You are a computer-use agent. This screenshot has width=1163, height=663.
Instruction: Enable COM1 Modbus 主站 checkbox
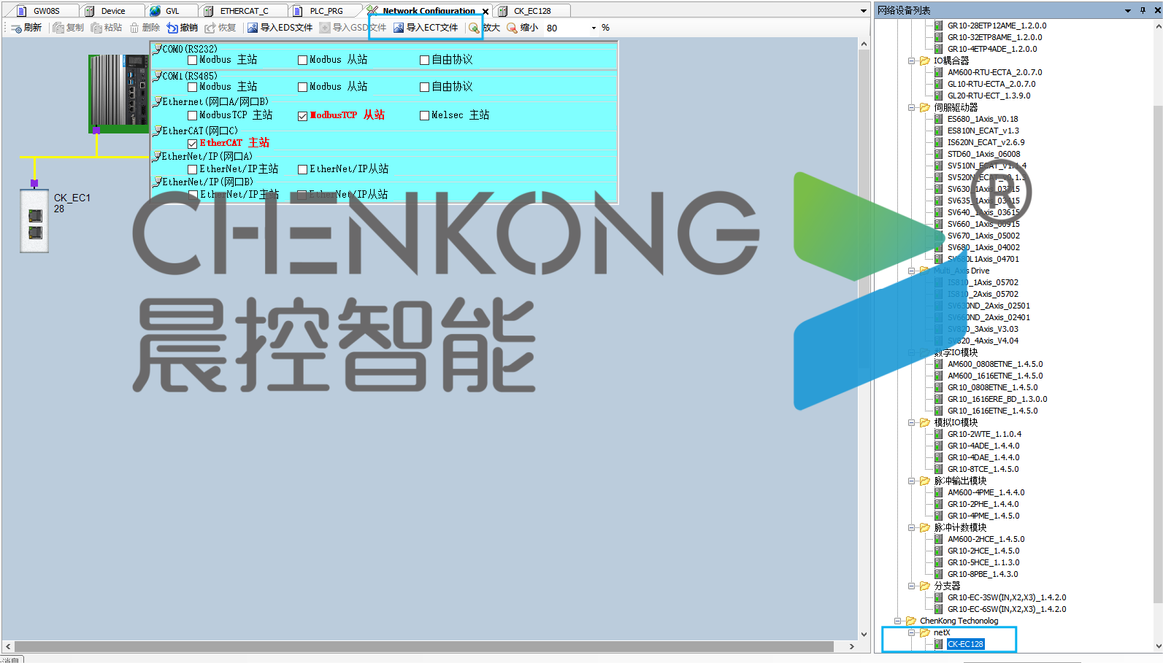(x=193, y=87)
